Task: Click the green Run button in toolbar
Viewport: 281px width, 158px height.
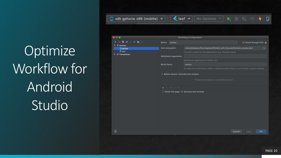Action: 229,19
